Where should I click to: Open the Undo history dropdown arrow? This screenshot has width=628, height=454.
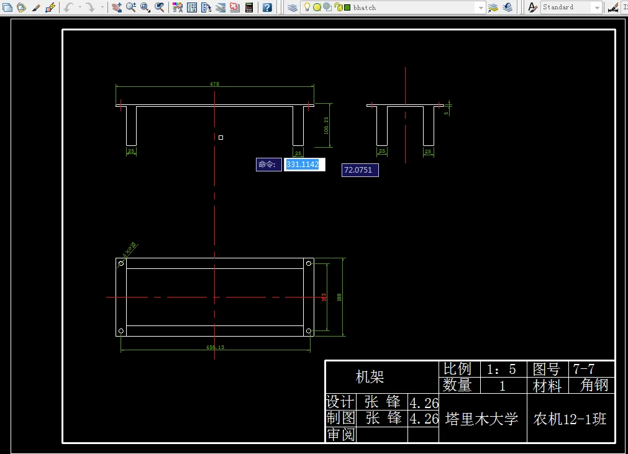pyautogui.click(x=80, y=7)
